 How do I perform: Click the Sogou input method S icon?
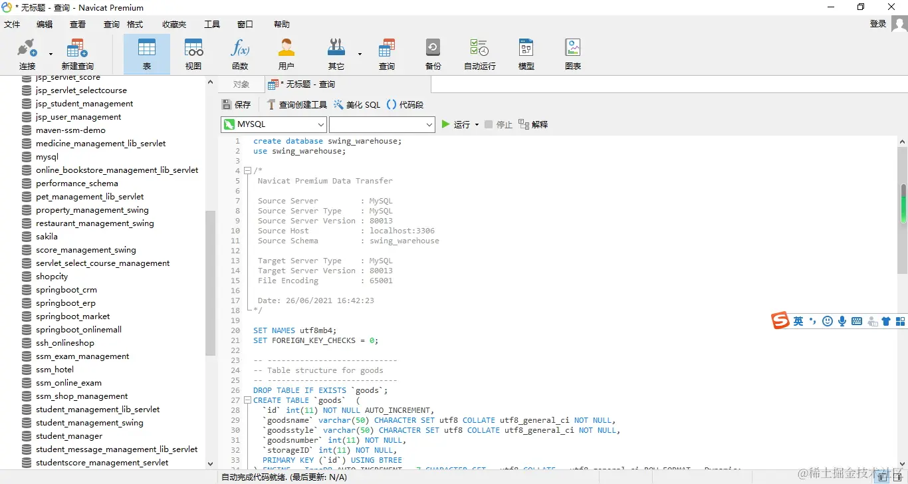point(780,320)
